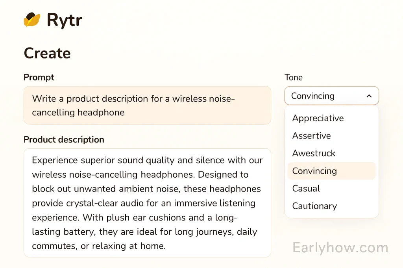
Task: Click the Prompt field label
Action: click(x=39, y=77)
